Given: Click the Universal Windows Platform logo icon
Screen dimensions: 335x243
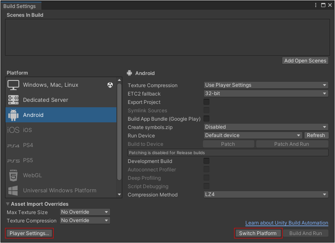Looking at the screenshot, I should [13, 191].
